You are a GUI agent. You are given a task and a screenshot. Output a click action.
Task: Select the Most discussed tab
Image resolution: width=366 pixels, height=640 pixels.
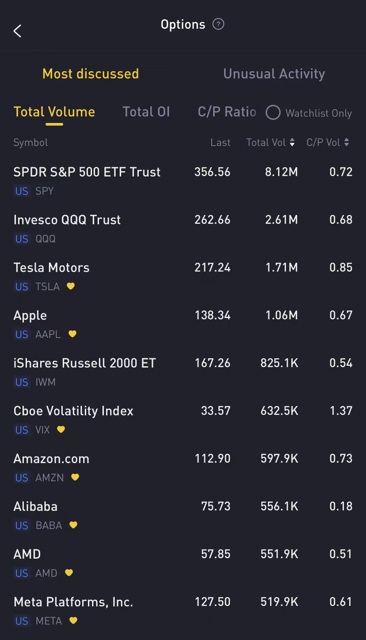[x=91, y=74]
